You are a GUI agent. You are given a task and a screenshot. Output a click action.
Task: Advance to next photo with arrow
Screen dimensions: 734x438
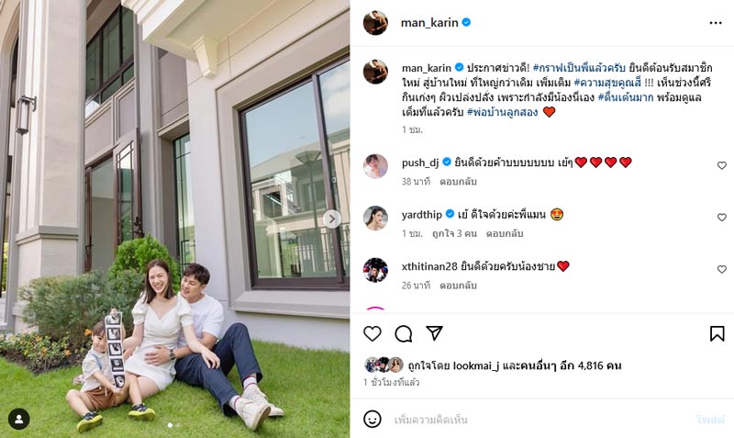332,219
